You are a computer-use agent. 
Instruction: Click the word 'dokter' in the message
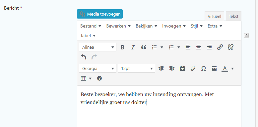(139, 102)
